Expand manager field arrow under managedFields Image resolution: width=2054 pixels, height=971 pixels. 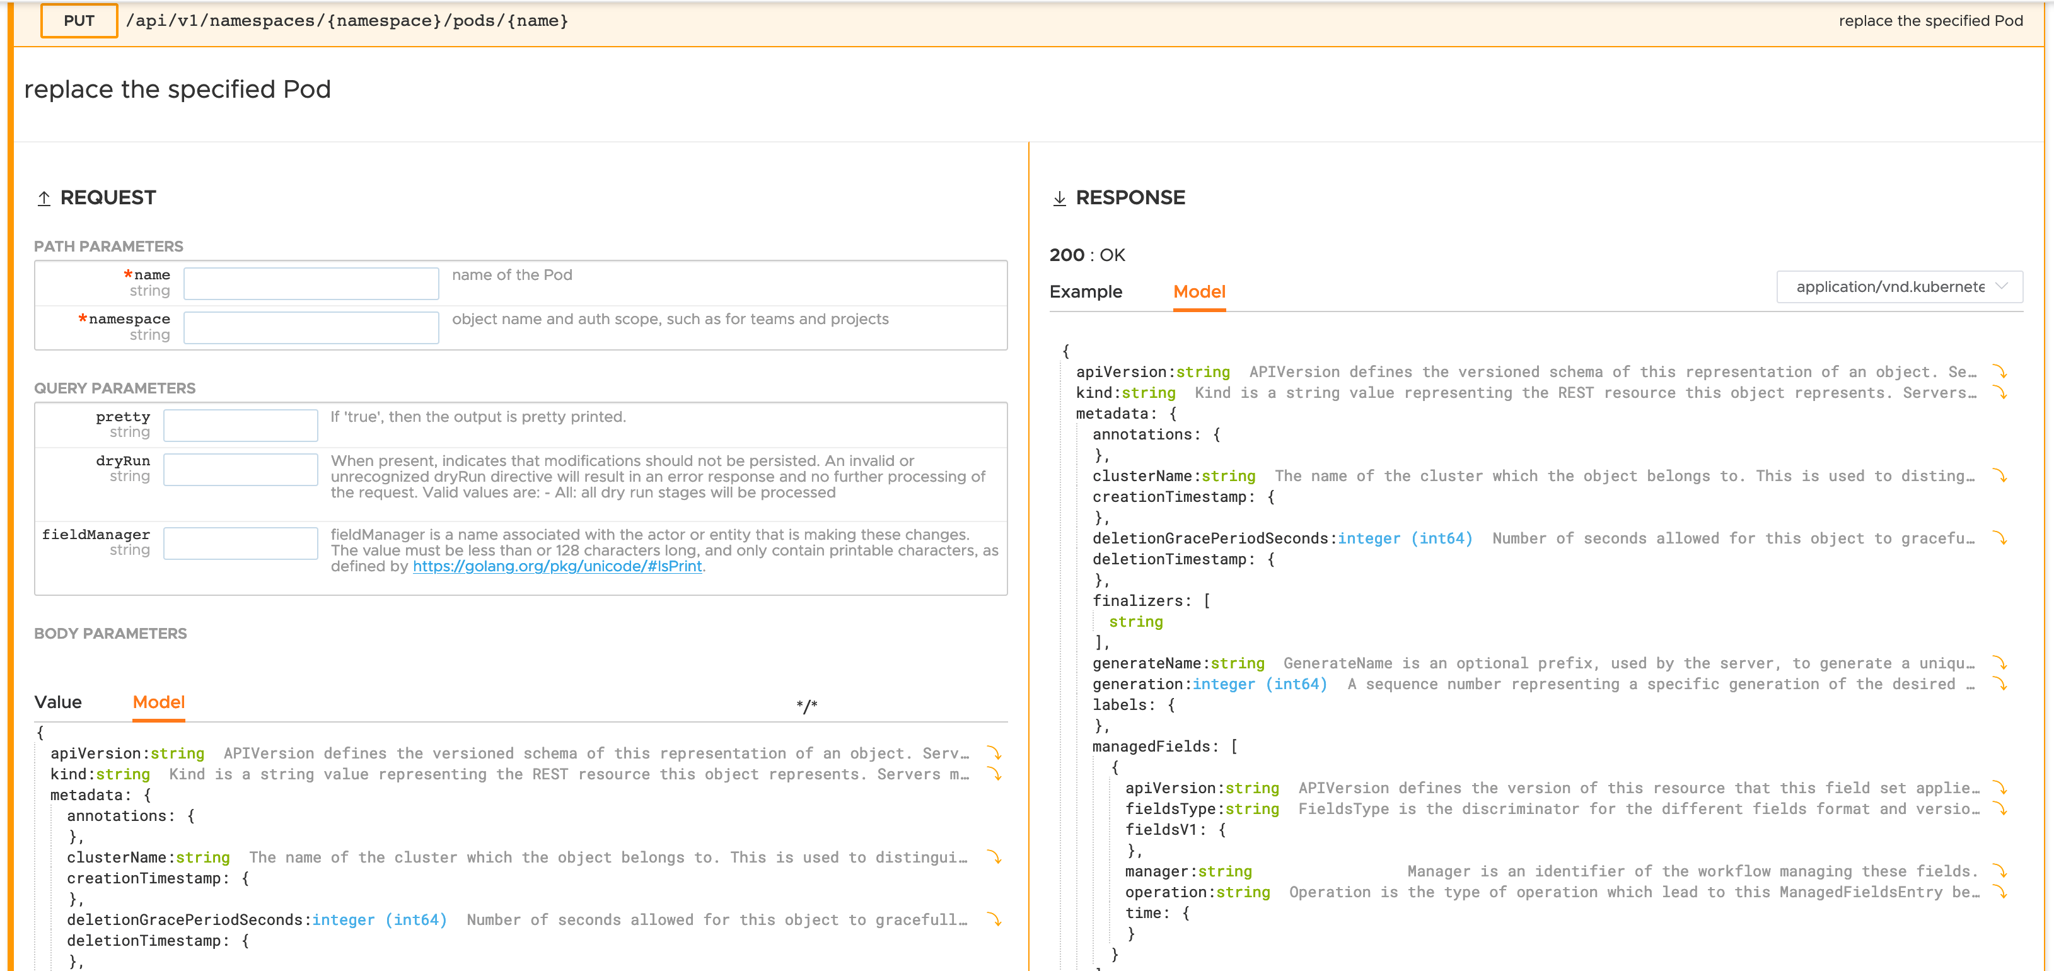2002,871
